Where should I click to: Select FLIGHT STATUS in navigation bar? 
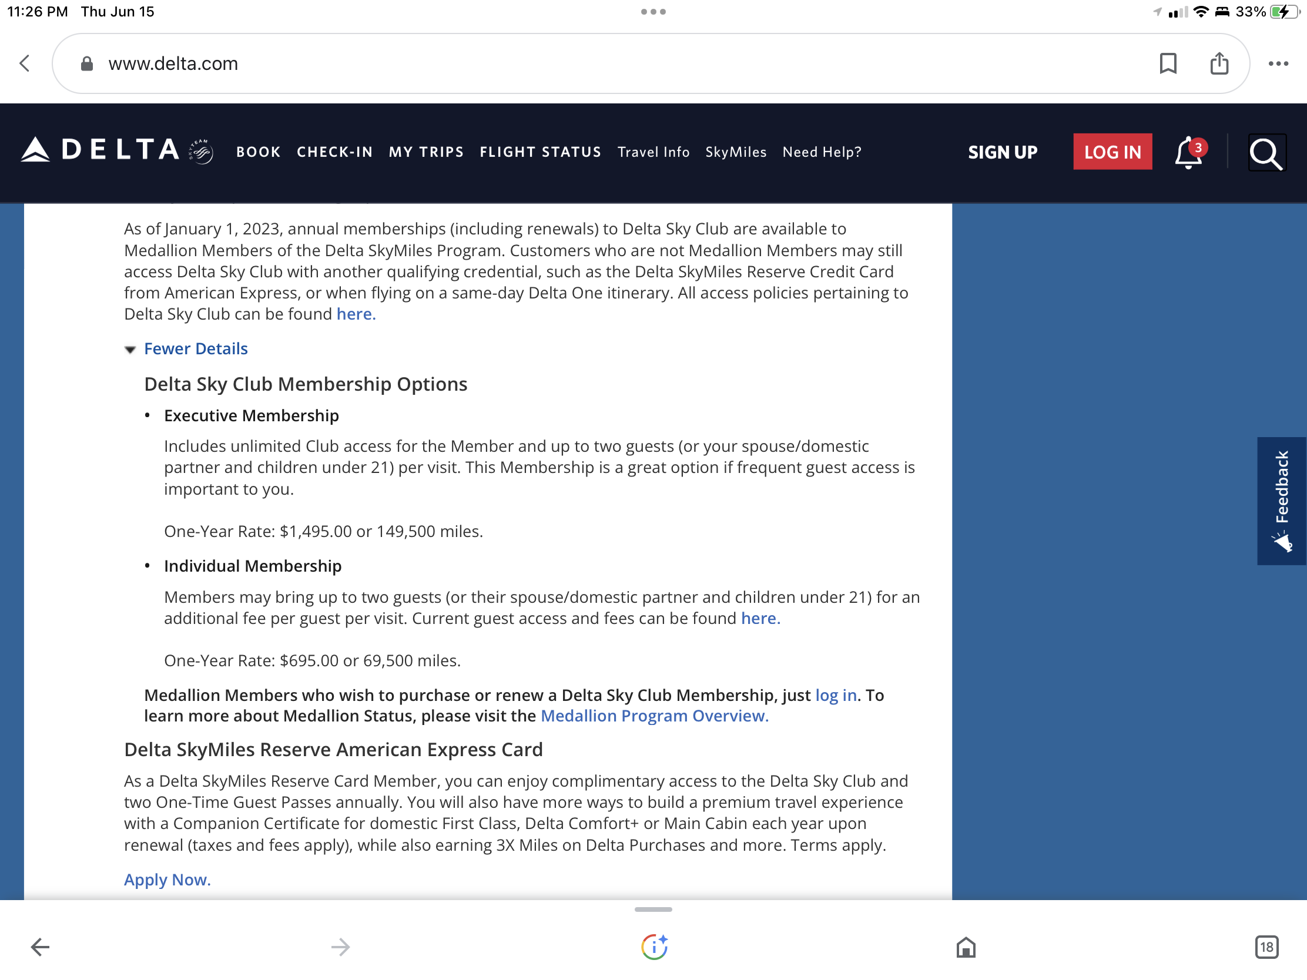coord(540,152)
